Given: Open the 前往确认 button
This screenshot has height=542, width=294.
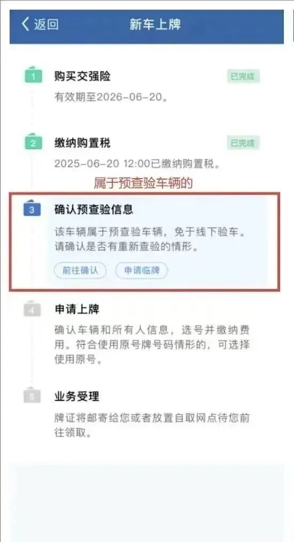Looking at the screenshot, I should click(80, 270).
